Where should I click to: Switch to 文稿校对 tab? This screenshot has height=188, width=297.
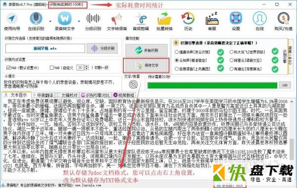67,95
